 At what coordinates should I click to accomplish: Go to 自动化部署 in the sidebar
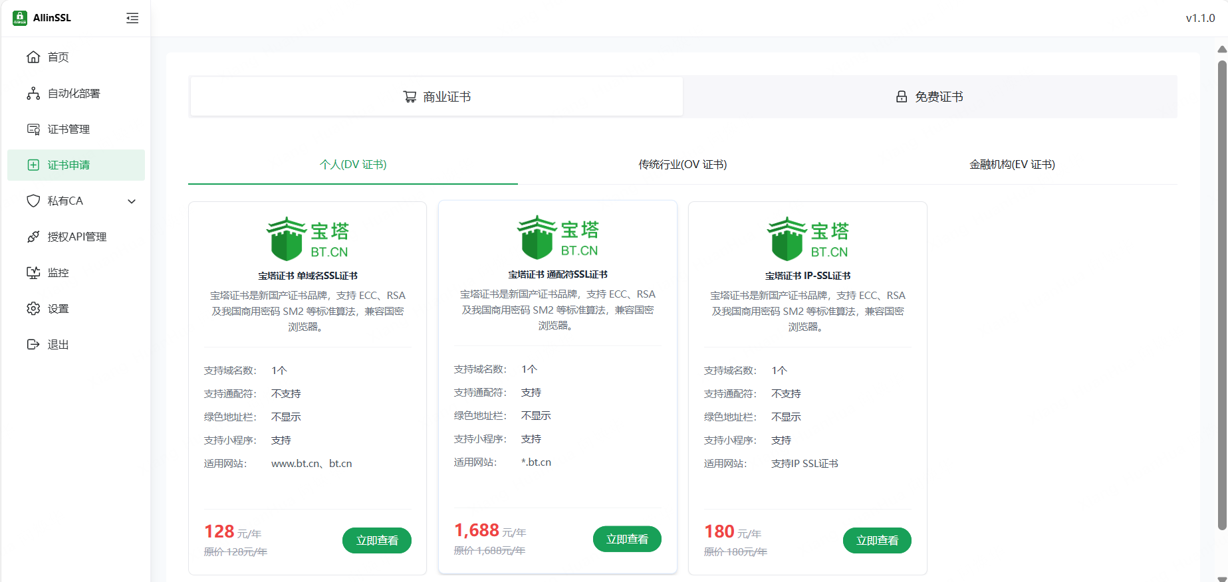click(76, 93)
